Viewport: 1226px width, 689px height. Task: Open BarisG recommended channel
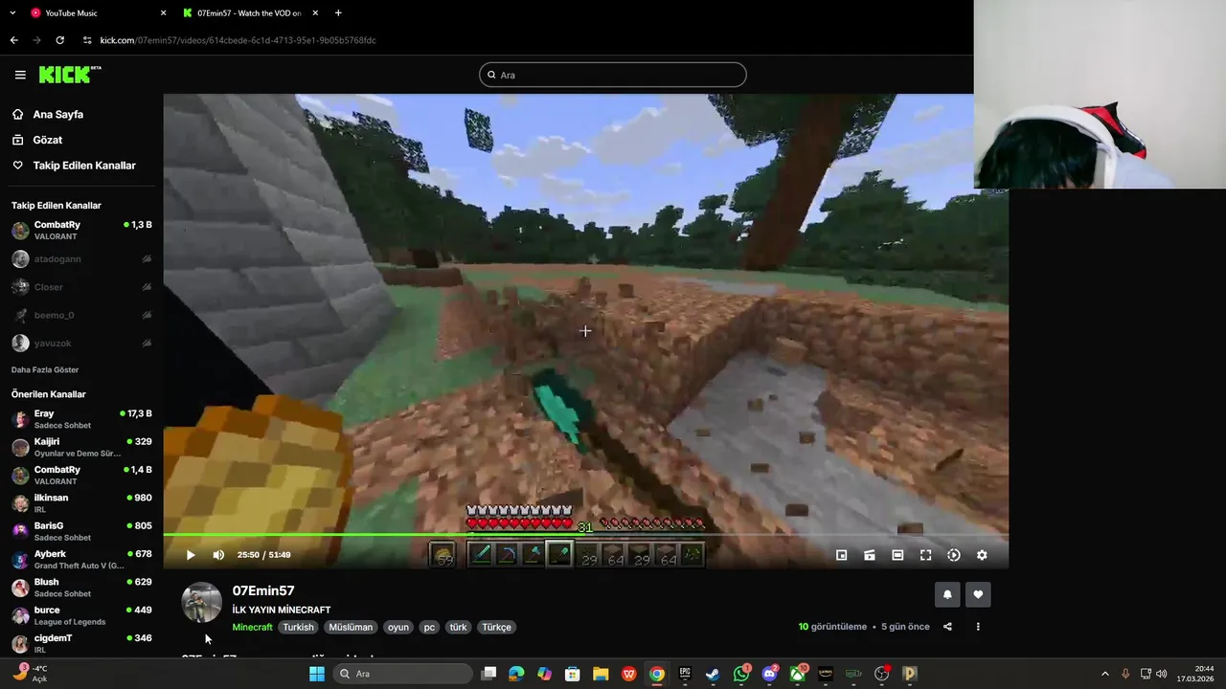coord(81,531)
